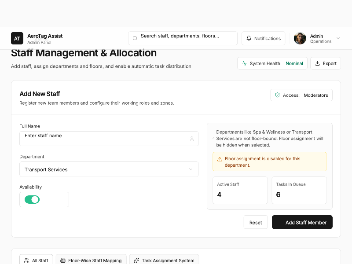
Task: Click the Enter staff name input field
Action: pyautogui.click(x=104, y=139)
